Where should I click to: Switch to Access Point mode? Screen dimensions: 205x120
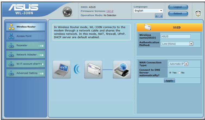[26, 36]
